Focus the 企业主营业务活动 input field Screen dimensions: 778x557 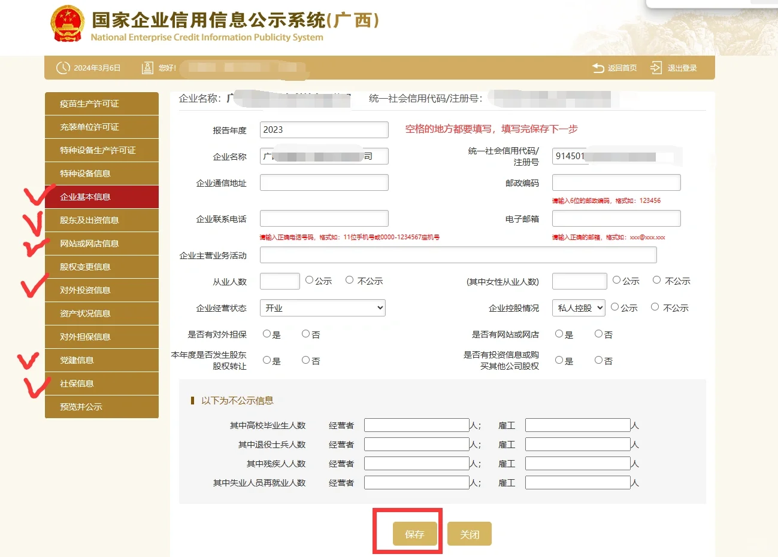(x=458, y=255)
